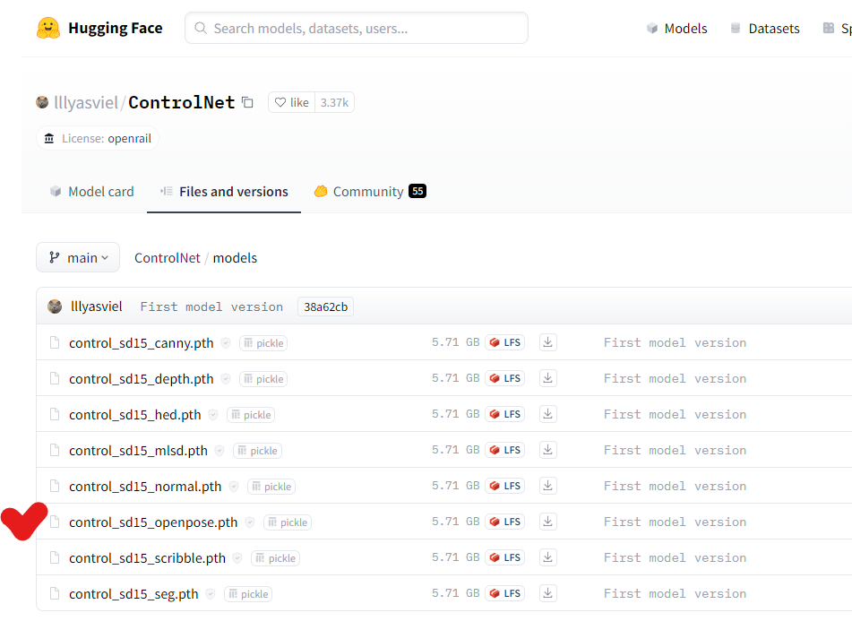Open pickle badge for control_sd15_hed.pth

point(251,415)
